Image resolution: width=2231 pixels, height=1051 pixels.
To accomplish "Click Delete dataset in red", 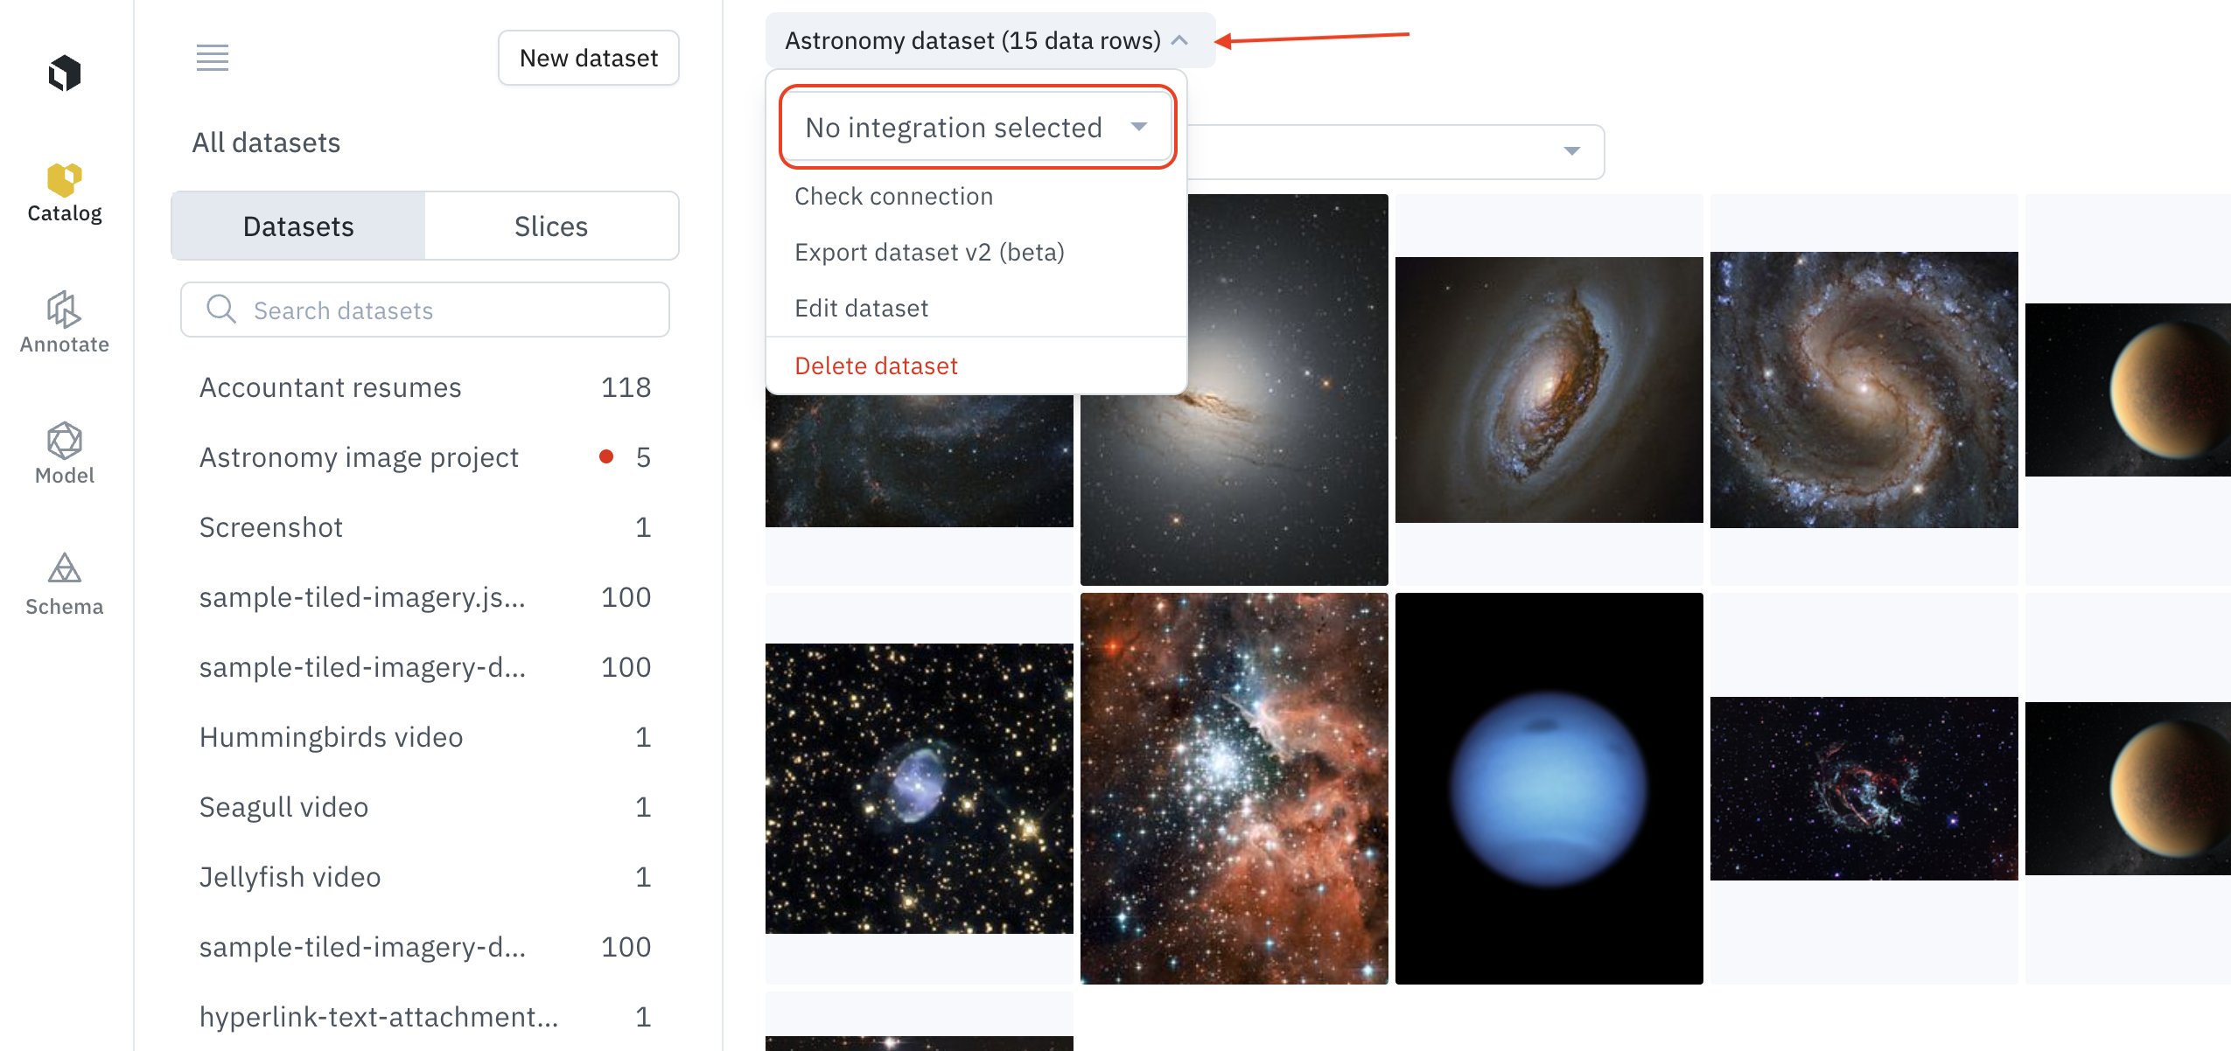I will [x=876, y=365].
